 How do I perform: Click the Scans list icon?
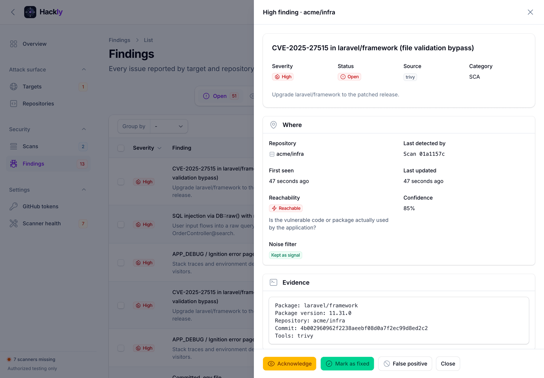[x=14, y=146]
